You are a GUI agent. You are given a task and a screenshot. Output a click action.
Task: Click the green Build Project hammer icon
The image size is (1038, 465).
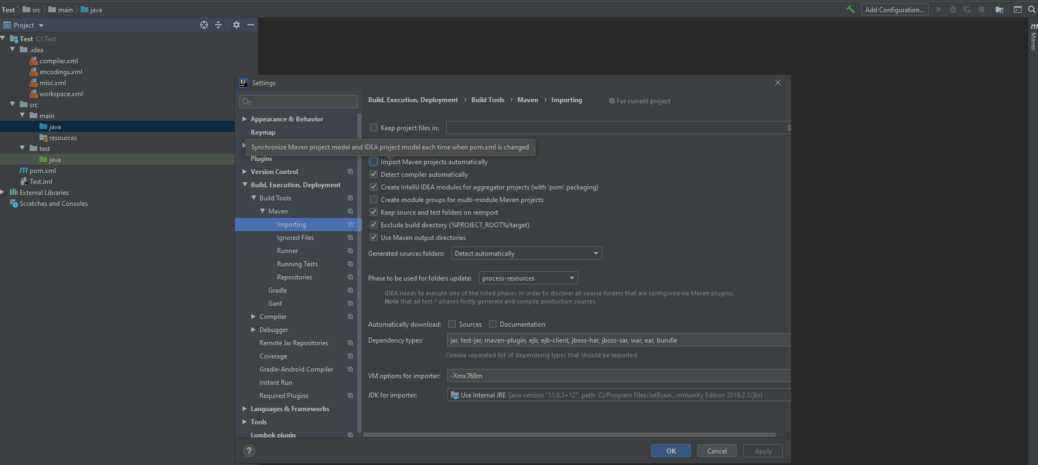click(851, 9)
